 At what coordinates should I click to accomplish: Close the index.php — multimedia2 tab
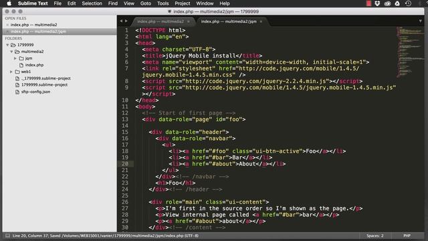click(189, 21)
